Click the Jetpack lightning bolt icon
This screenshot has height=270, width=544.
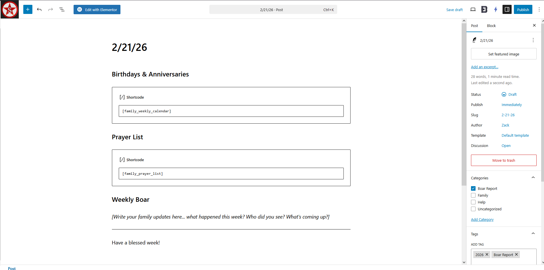tap(496, 9)
